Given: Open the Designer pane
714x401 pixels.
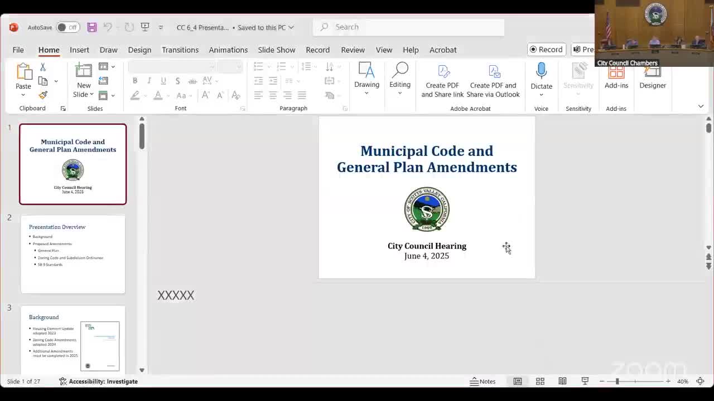Looking at the screenshot, I should [x=652, y=77].
